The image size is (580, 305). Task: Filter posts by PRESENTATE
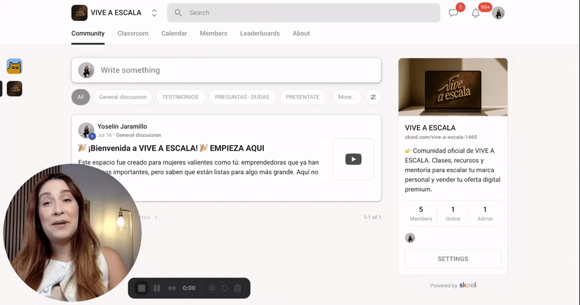(x=302, y=97)
